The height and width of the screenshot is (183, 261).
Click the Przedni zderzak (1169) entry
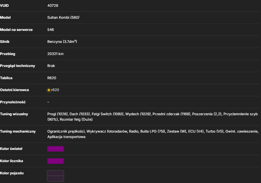coord(171,114)
